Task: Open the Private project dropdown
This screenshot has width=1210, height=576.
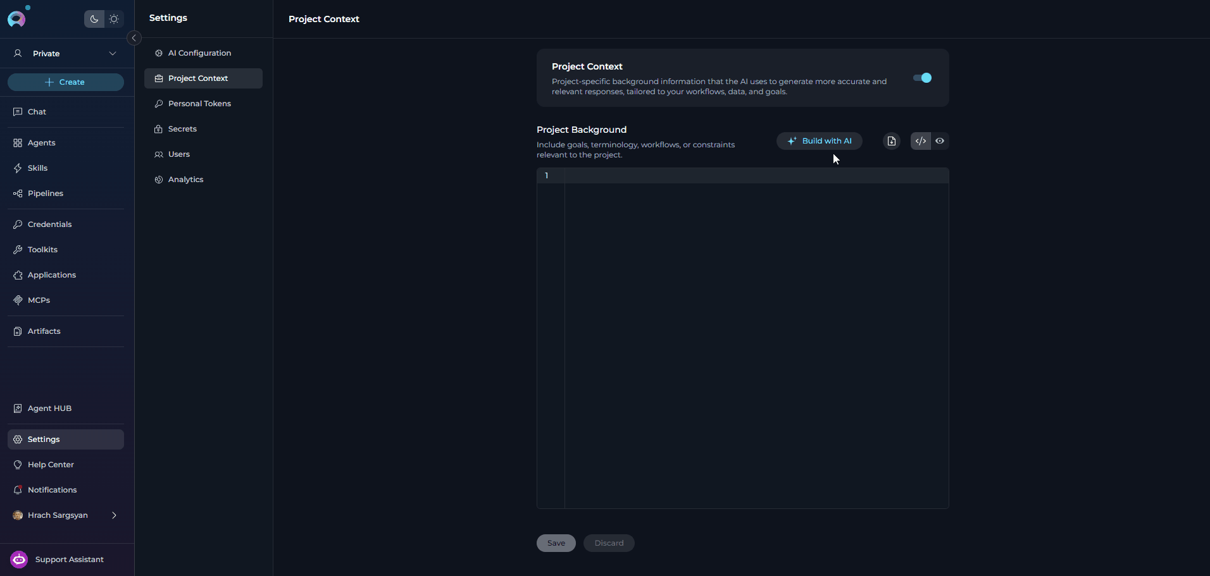Action: pyautogui.click(x=66, y=54)
